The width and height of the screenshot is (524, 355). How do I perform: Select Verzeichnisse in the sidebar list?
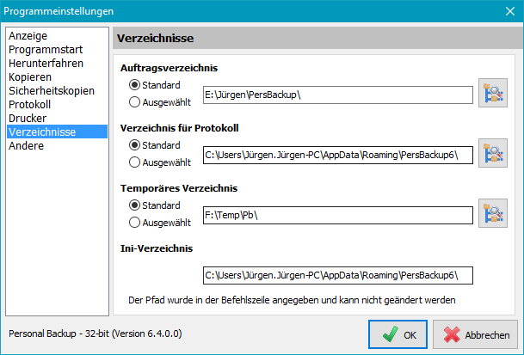click(57, 132)
